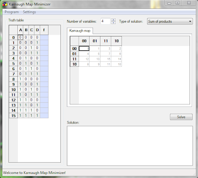Screen dimensions: 198x178
Task: Click the truth table column header A
Action: tap(20, 30)
